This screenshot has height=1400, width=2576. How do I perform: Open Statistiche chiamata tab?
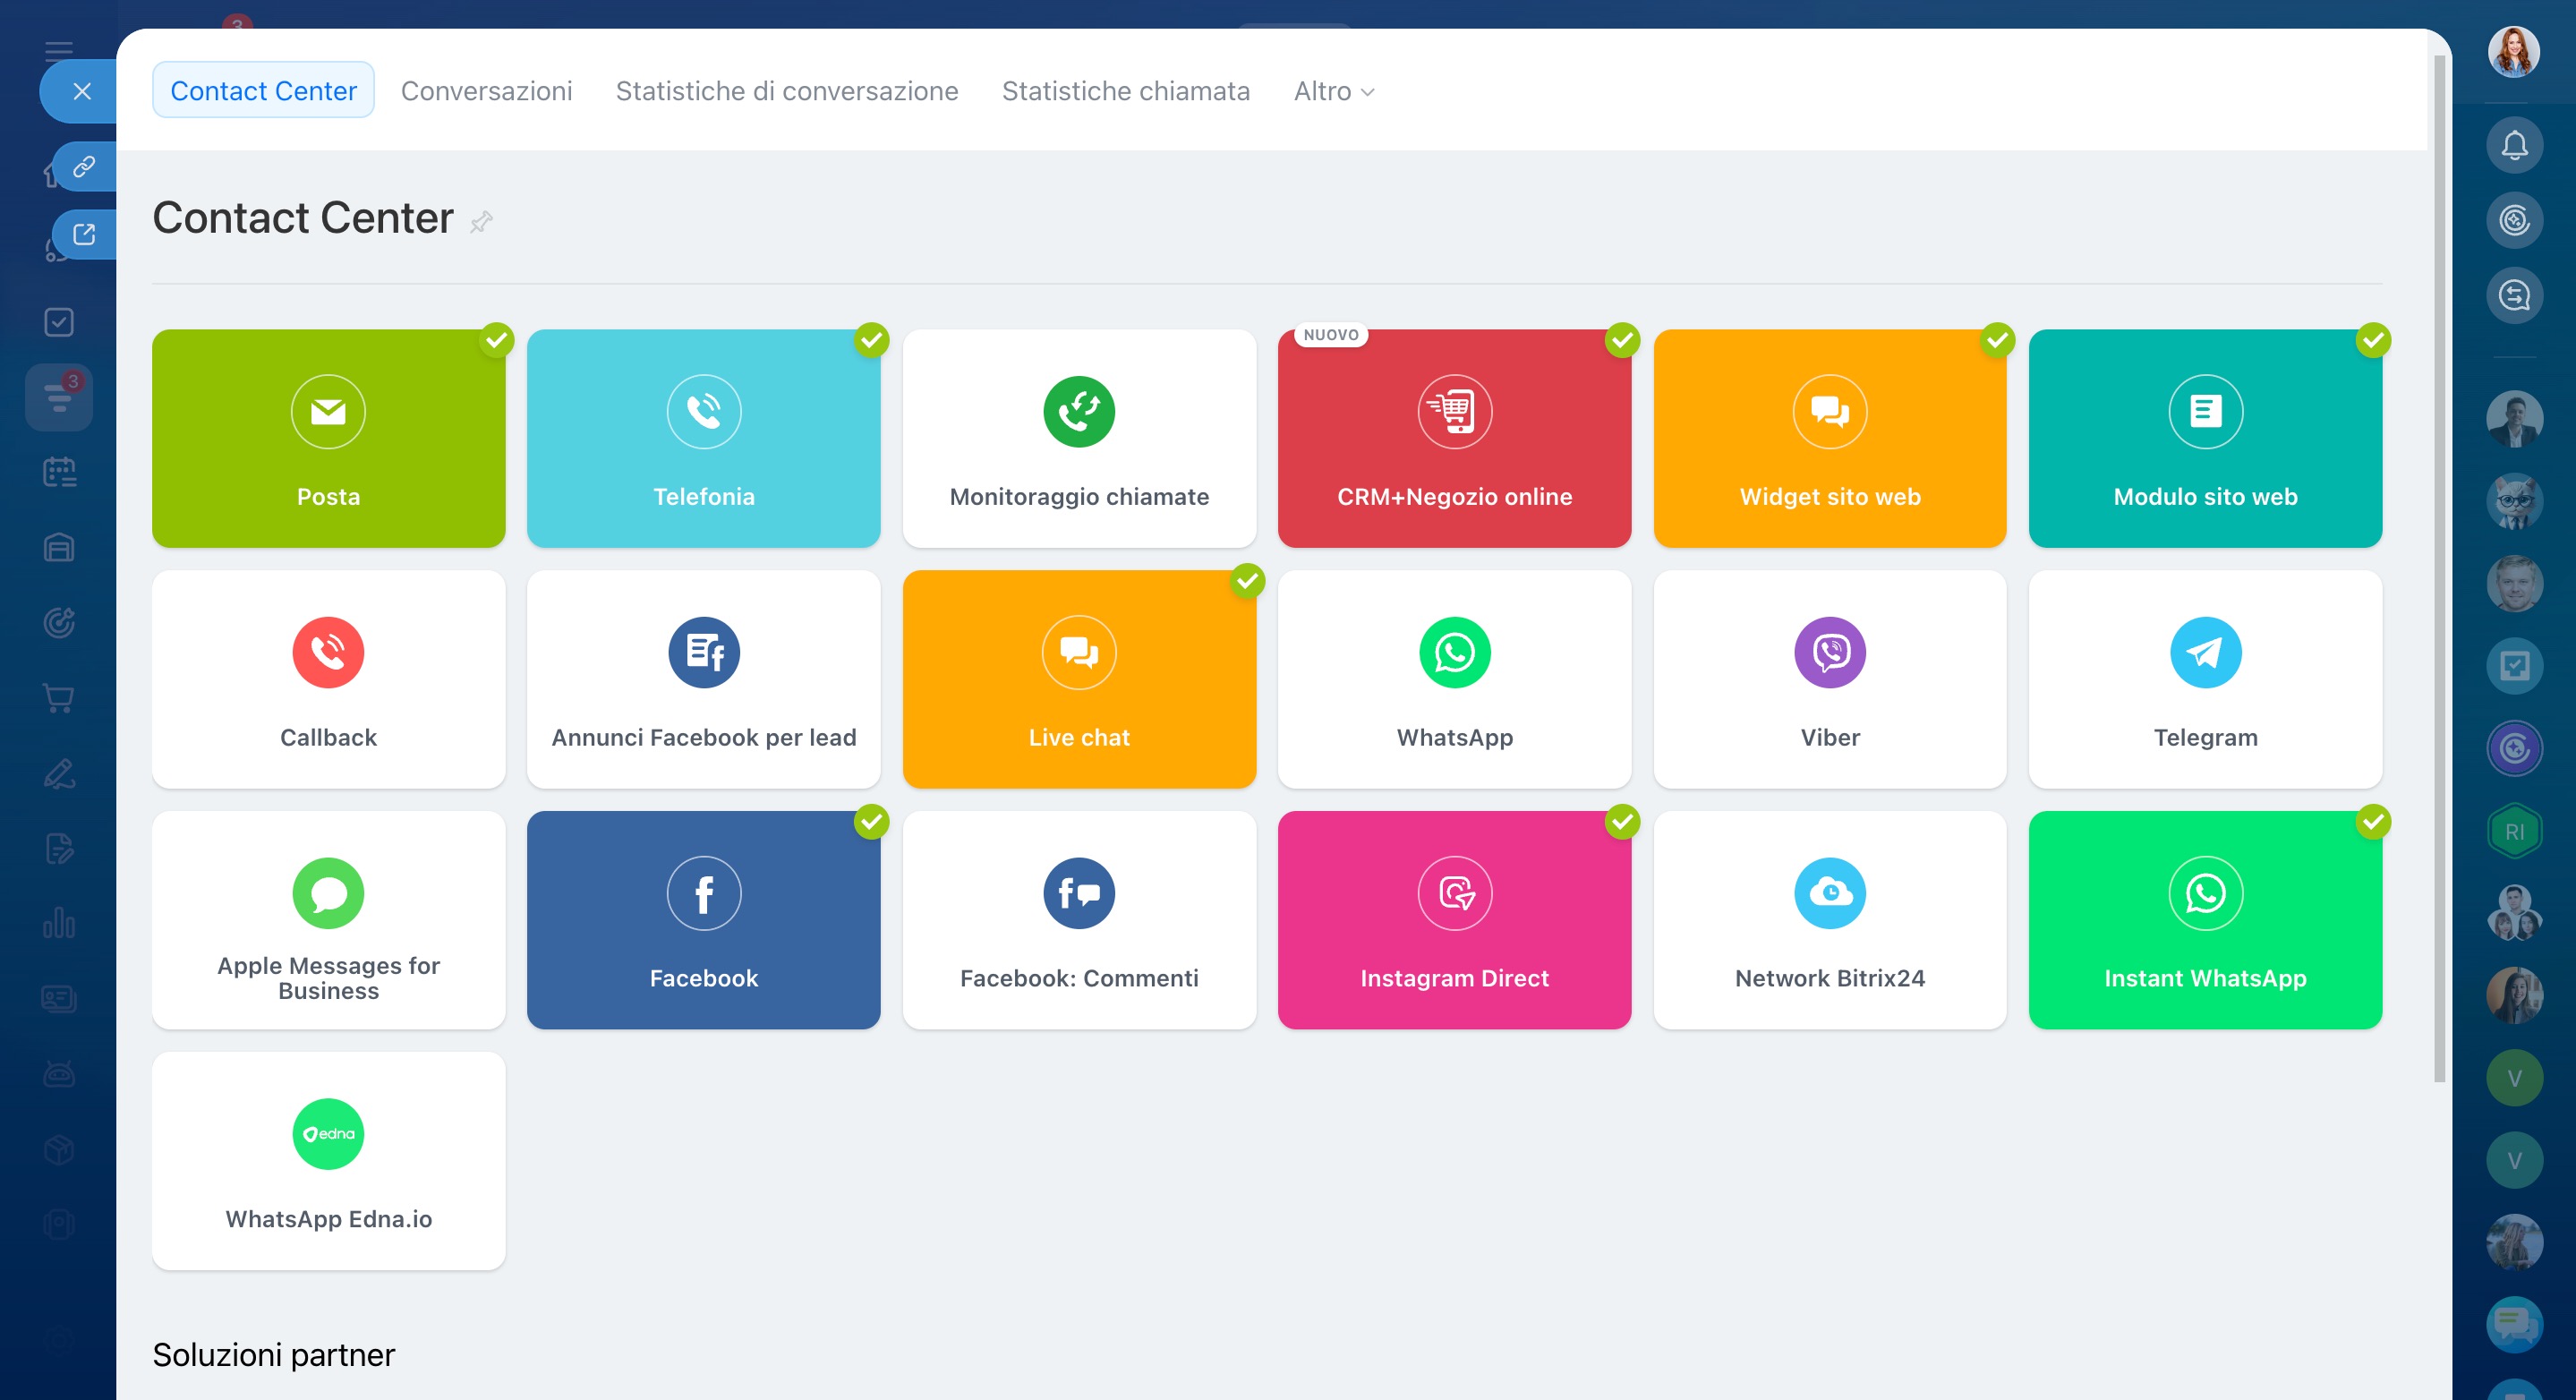(x=1125, y=91)
